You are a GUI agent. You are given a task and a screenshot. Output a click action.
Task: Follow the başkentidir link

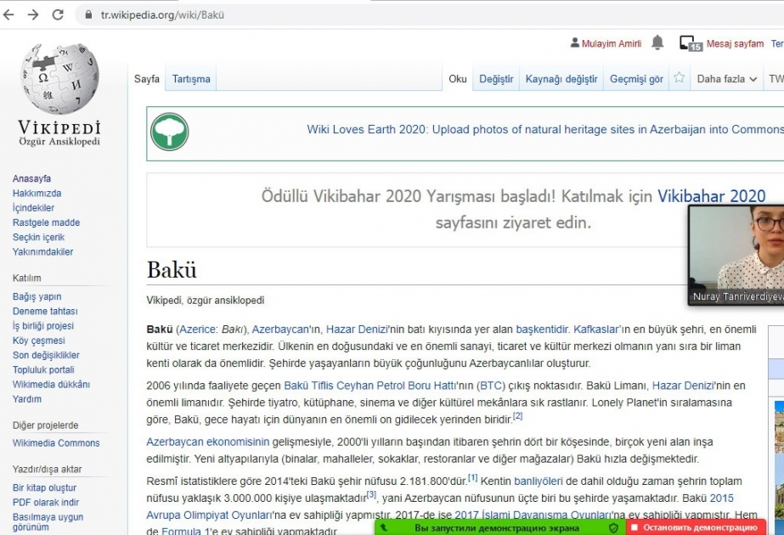click(x=542, y=329)
